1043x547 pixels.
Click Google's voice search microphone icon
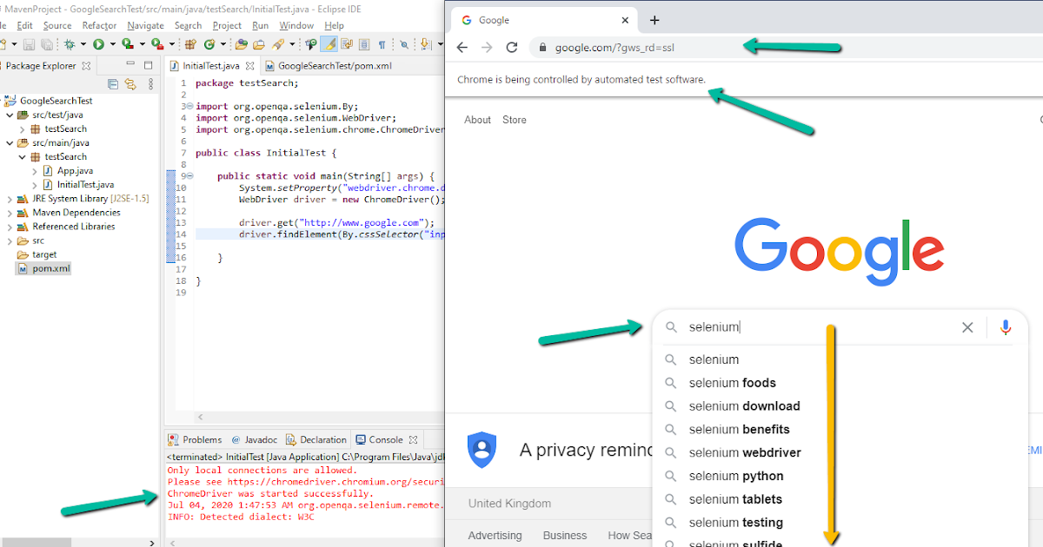pyautogui.click(x=1006, y=327)
